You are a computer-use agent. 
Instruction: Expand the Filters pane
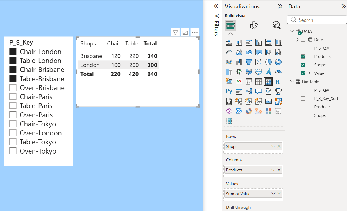pyautogui.click(x=216, y=6)
